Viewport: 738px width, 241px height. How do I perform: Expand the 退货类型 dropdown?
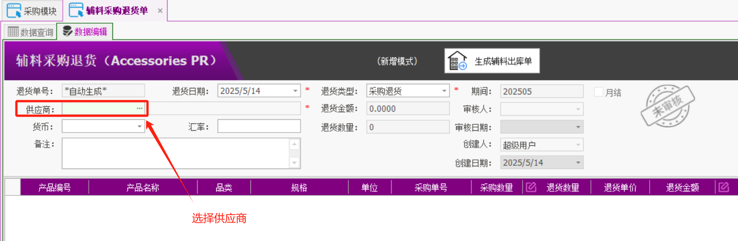(444, 91)
